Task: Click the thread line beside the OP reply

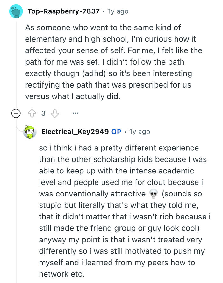Action: (16, 208)
